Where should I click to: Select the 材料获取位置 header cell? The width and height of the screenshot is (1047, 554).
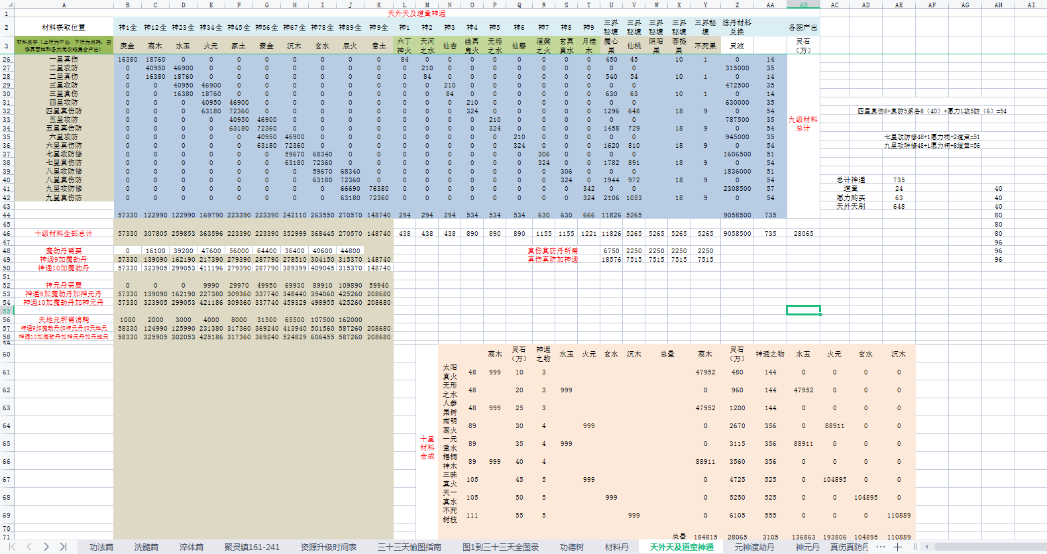tap(64, 27)
